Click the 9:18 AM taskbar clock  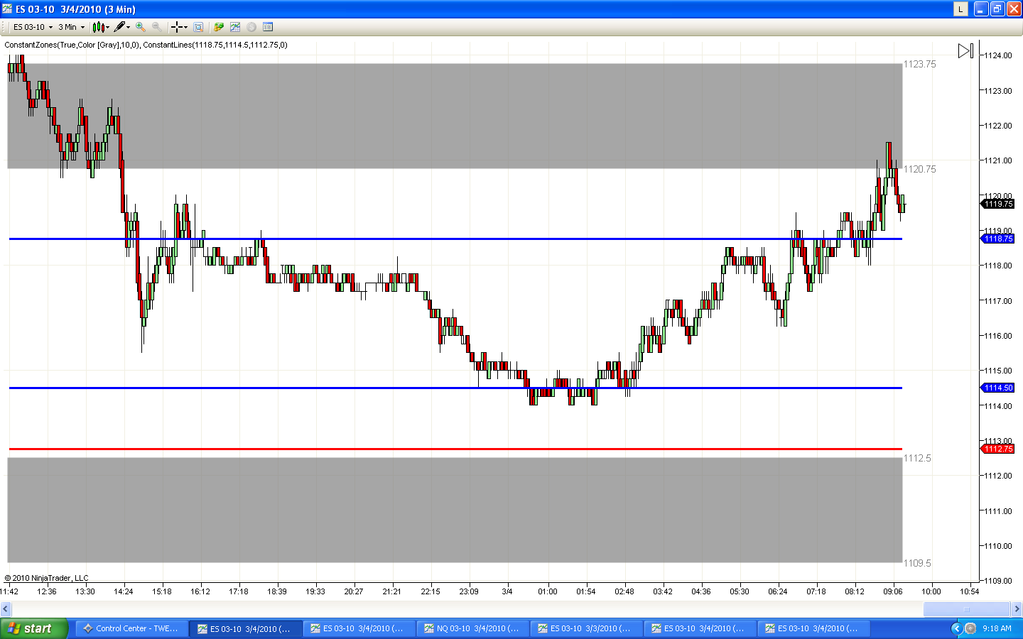[997, 628]
